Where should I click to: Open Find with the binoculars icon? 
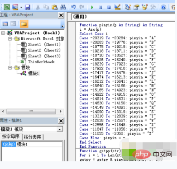pos(63,7)
